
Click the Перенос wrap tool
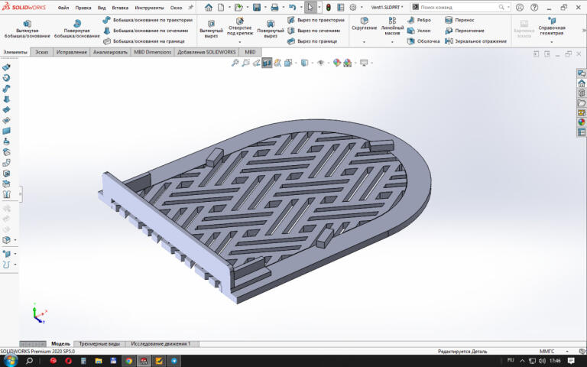(x=459, y=20)
